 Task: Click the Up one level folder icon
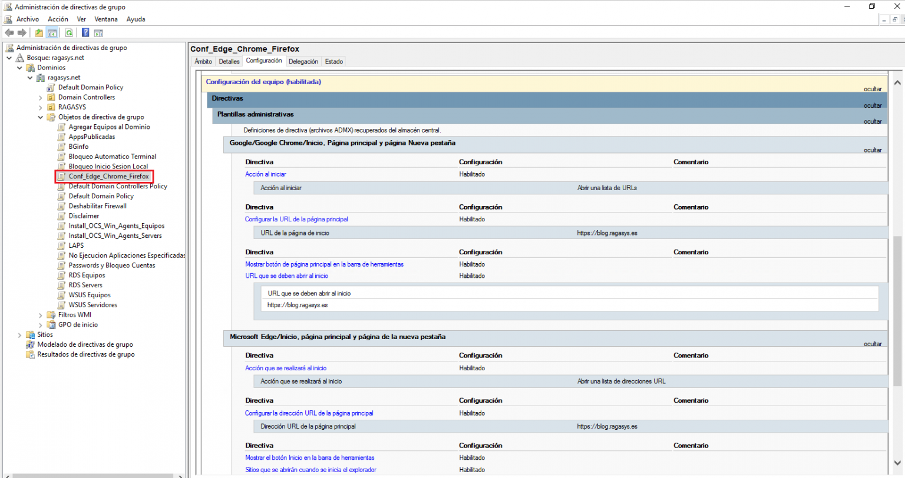(x=38, y=32)
